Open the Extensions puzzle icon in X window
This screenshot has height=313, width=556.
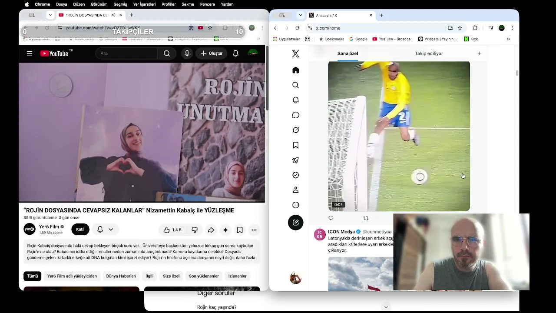475,28
